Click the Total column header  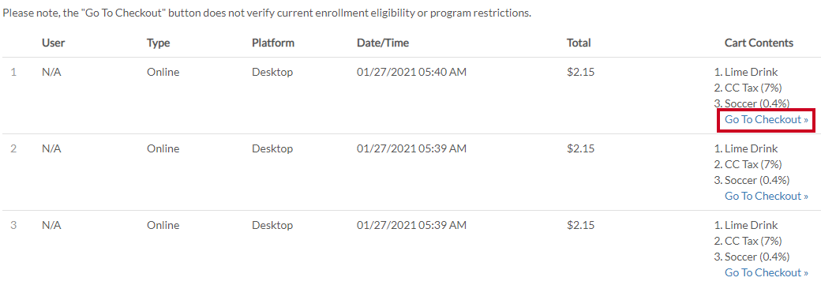pyautogui.click(x=579, y=43)
